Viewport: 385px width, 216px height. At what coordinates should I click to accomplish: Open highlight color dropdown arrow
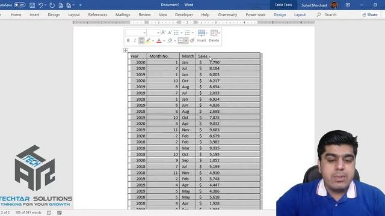pyautogui.click(x=153, y=41)
